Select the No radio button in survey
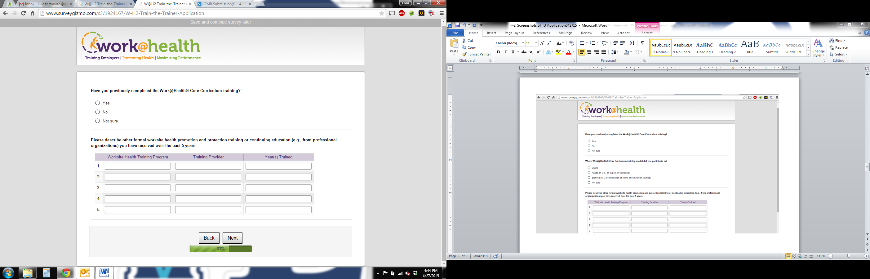 coord(98,112)
